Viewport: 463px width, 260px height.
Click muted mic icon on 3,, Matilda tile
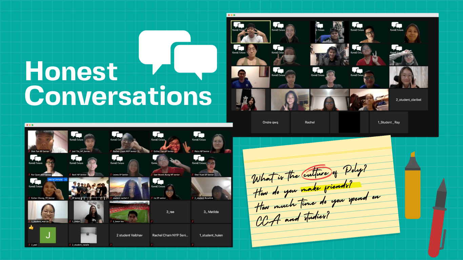point(193,221)
